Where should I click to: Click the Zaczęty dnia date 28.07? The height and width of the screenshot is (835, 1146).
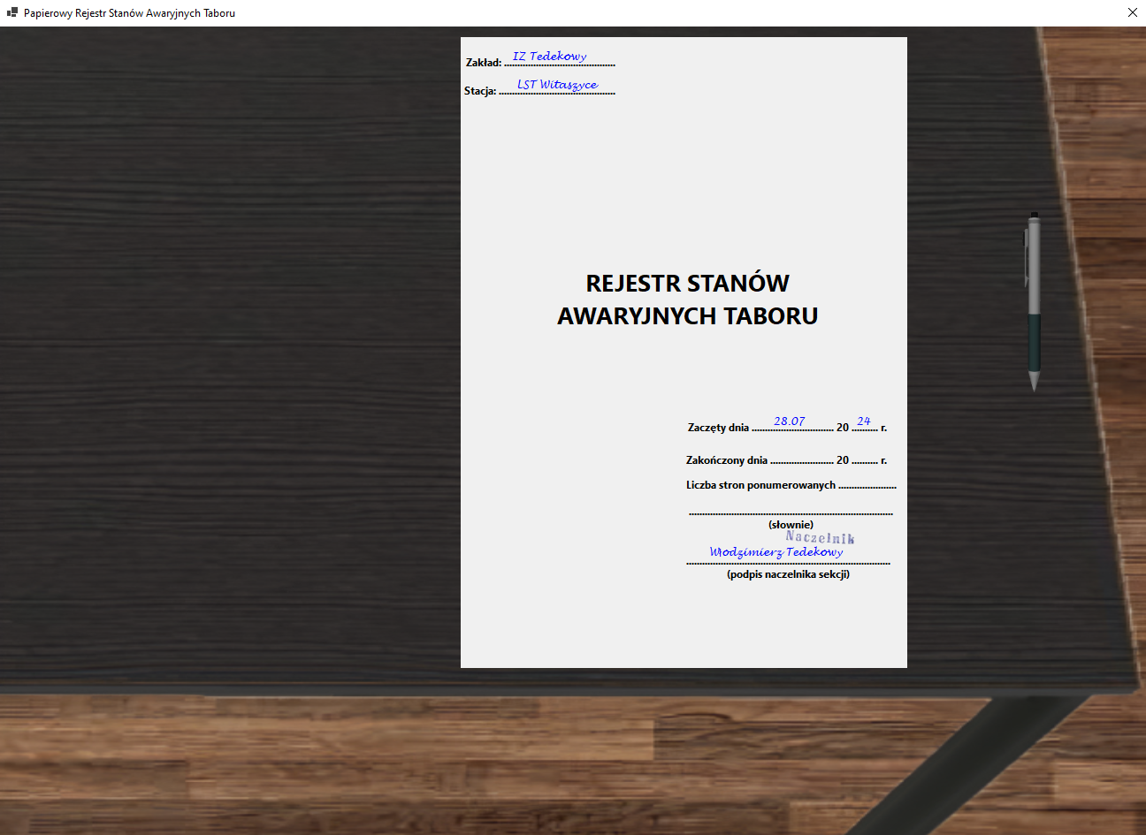(x=790, y=422)
